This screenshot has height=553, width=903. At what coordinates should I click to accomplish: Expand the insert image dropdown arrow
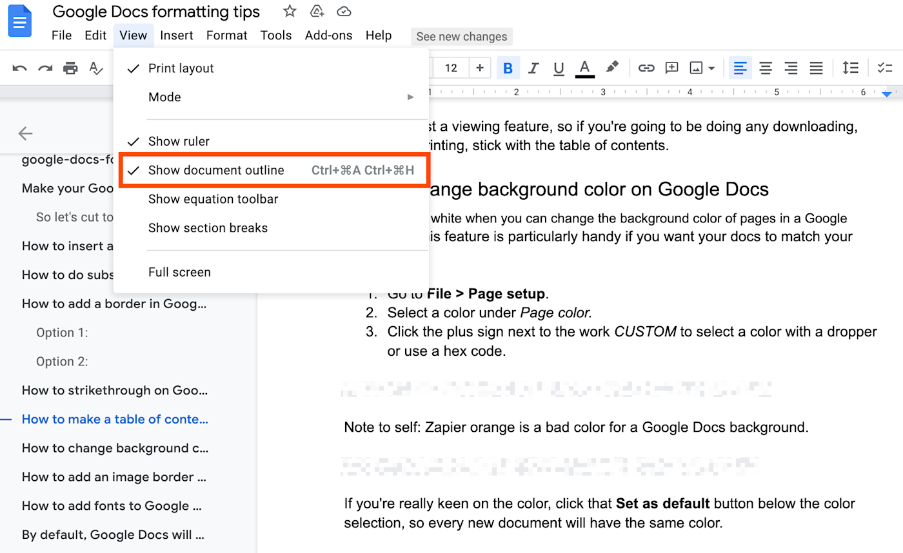711,68
